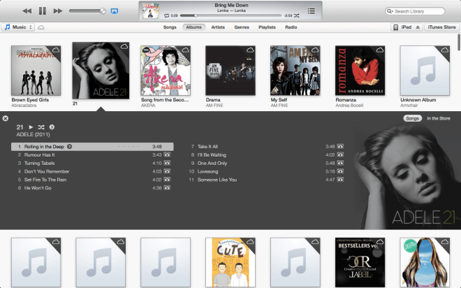Download Someone Like You from iCloud
The width and height of the screenshot is (461, 288).
(341, 180)
